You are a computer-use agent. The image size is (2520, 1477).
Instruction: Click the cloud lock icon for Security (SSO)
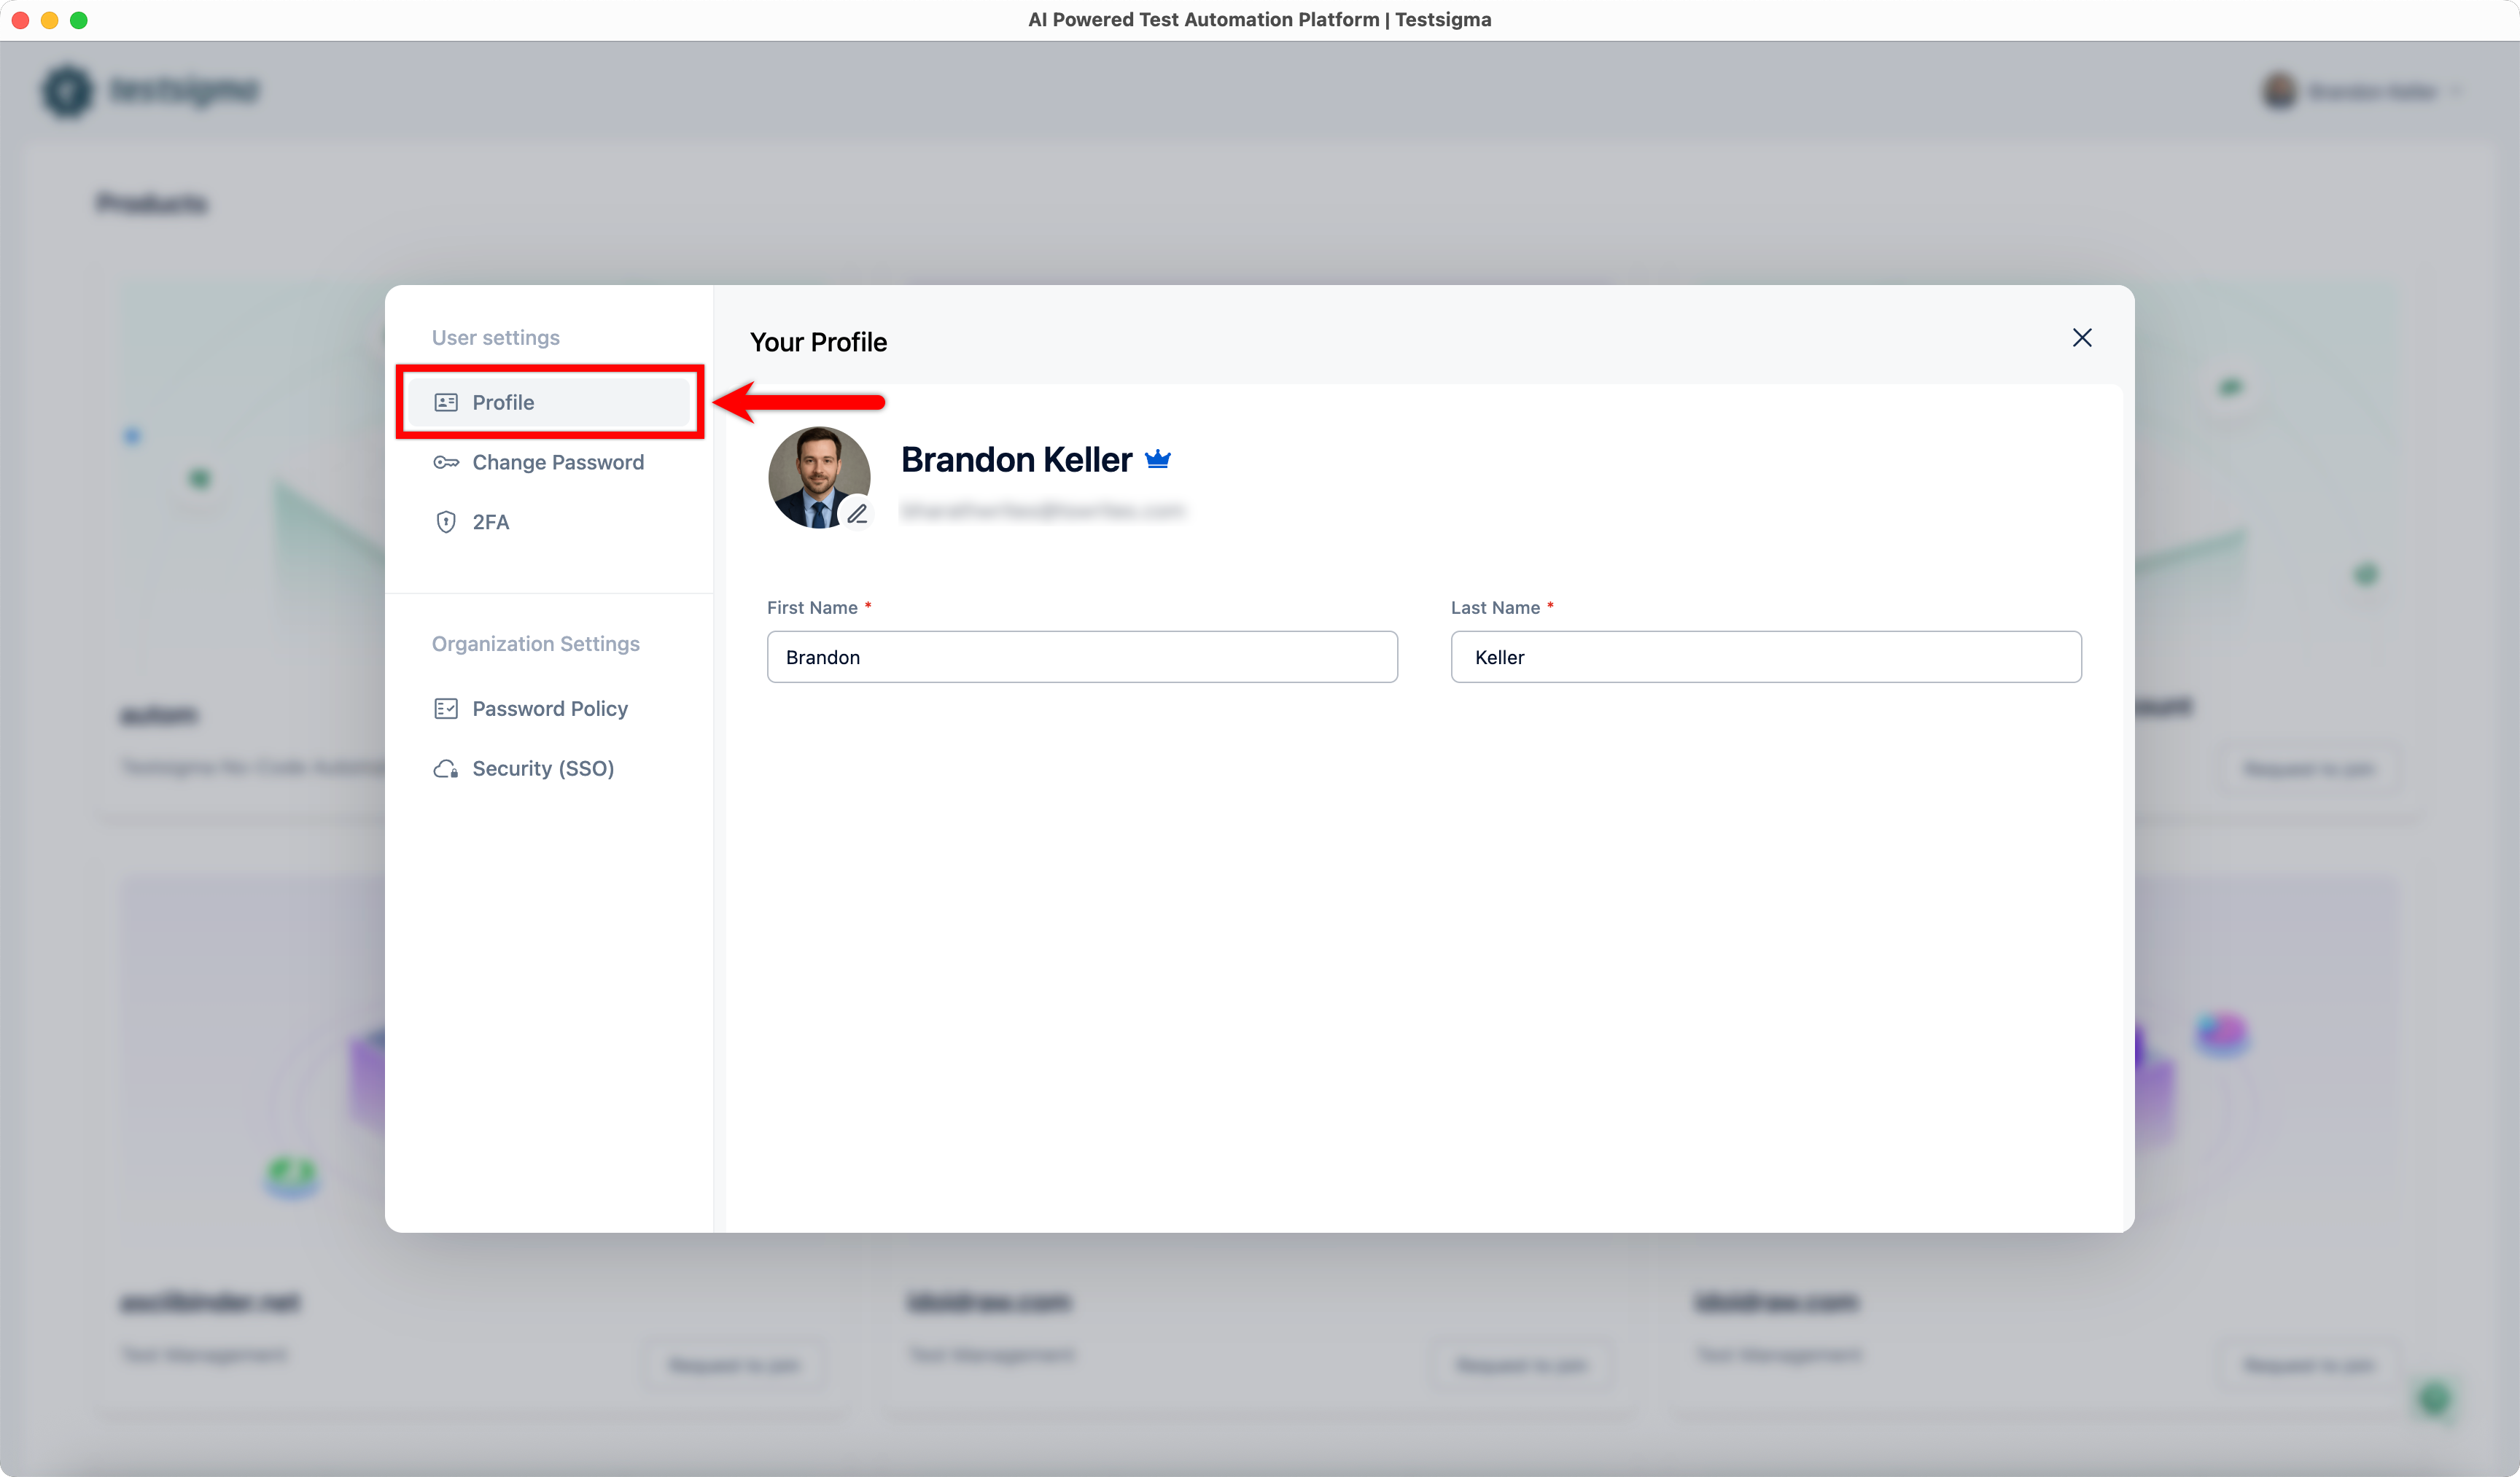446,768
